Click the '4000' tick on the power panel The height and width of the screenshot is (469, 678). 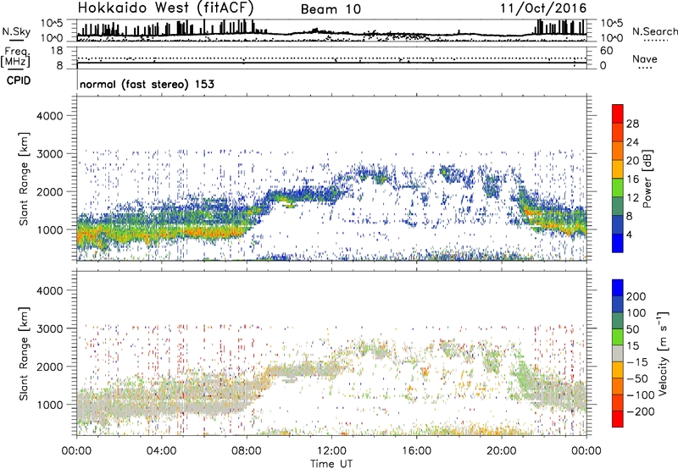50,116
